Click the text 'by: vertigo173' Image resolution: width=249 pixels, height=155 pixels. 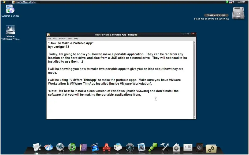click(x=59, y=47)
